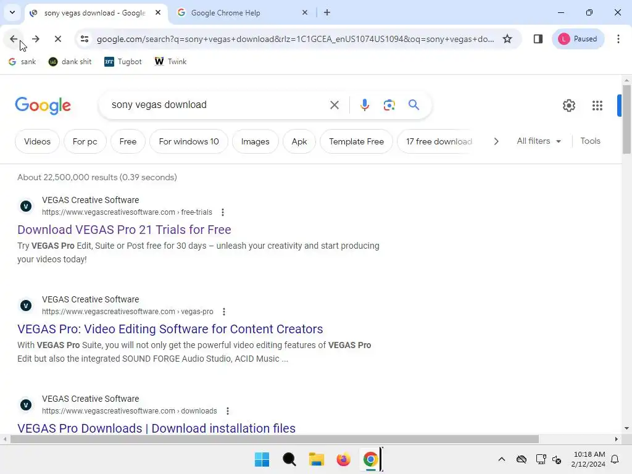Click the horizontal page scrollbar
This screenshot has height=474, width=632.
tap(275, 439)
